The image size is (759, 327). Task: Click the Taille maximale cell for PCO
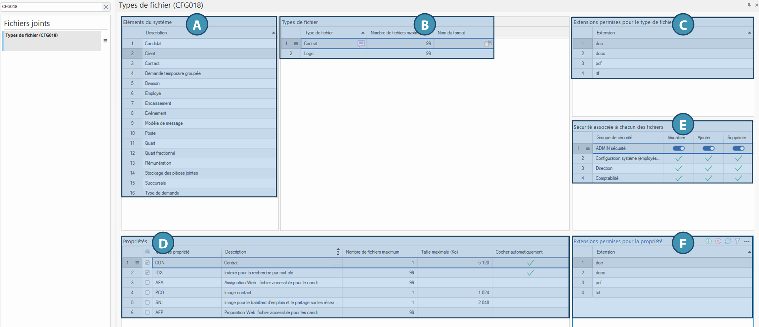[x=454, y=293]
